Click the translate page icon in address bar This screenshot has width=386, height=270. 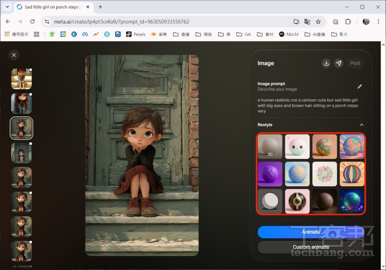pyautogui.click(x=307, y=21)
